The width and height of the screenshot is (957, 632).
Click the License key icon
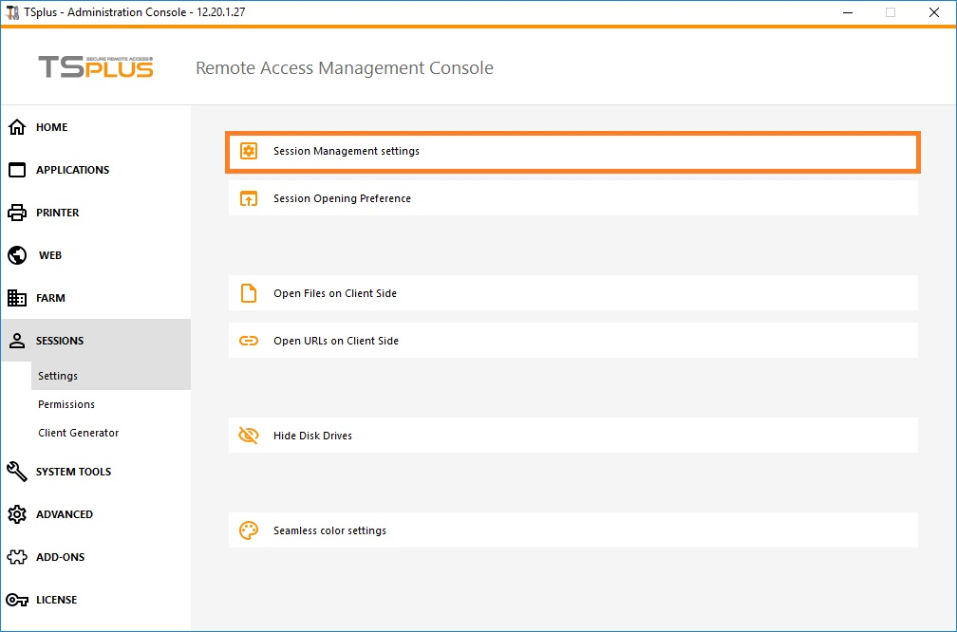[17, 600]
